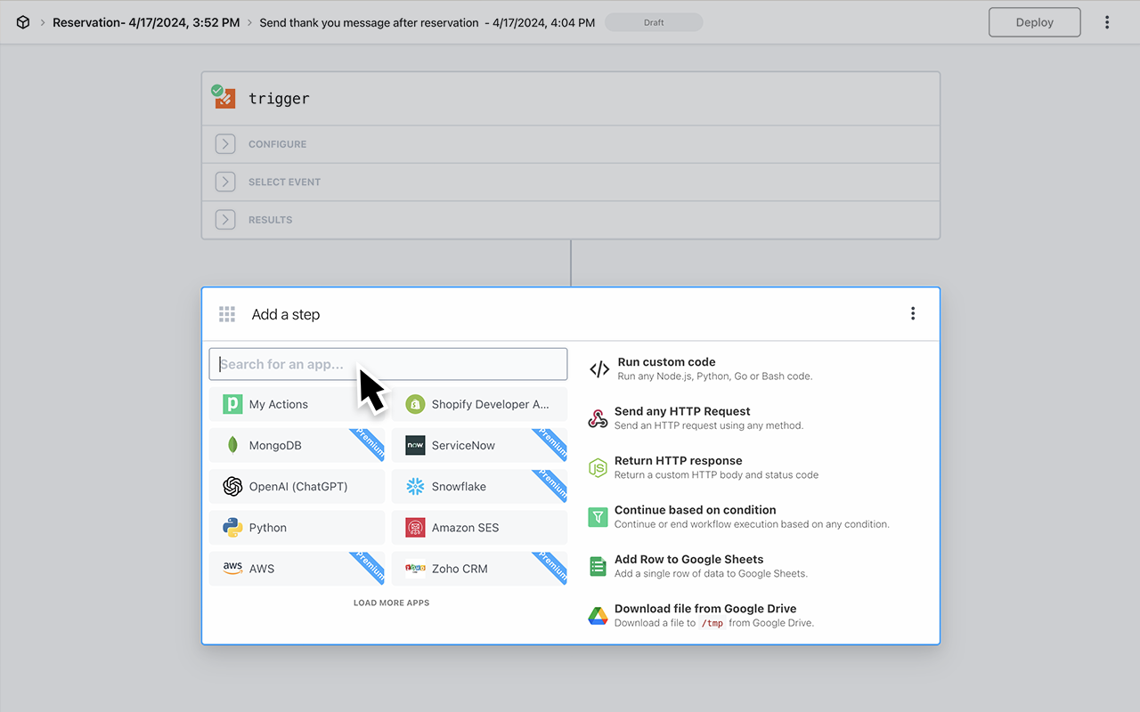Click the Run custom code icon
The image size is (1140, 712).
click(x=599, y=369)
